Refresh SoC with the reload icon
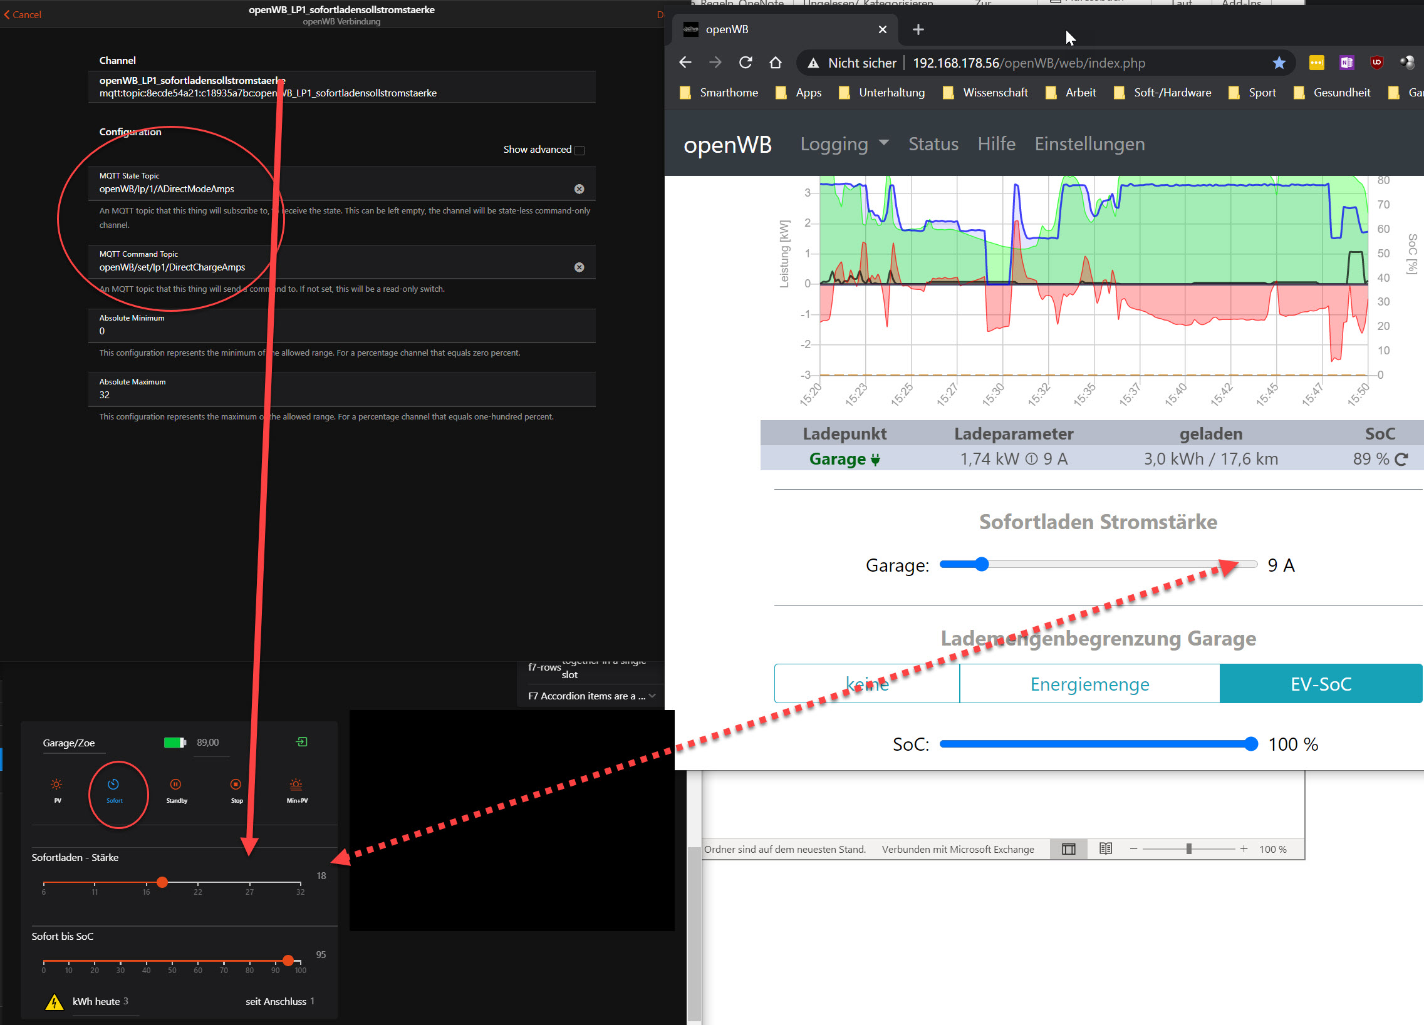This screenshot has width=1424, height=1025. pos(1401,460)
